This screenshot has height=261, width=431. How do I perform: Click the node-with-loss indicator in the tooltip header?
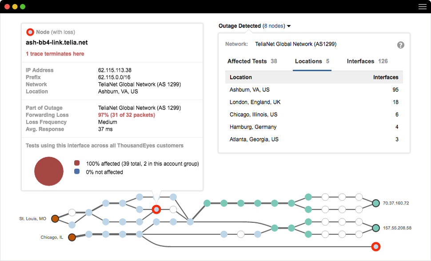coord(30,31)
